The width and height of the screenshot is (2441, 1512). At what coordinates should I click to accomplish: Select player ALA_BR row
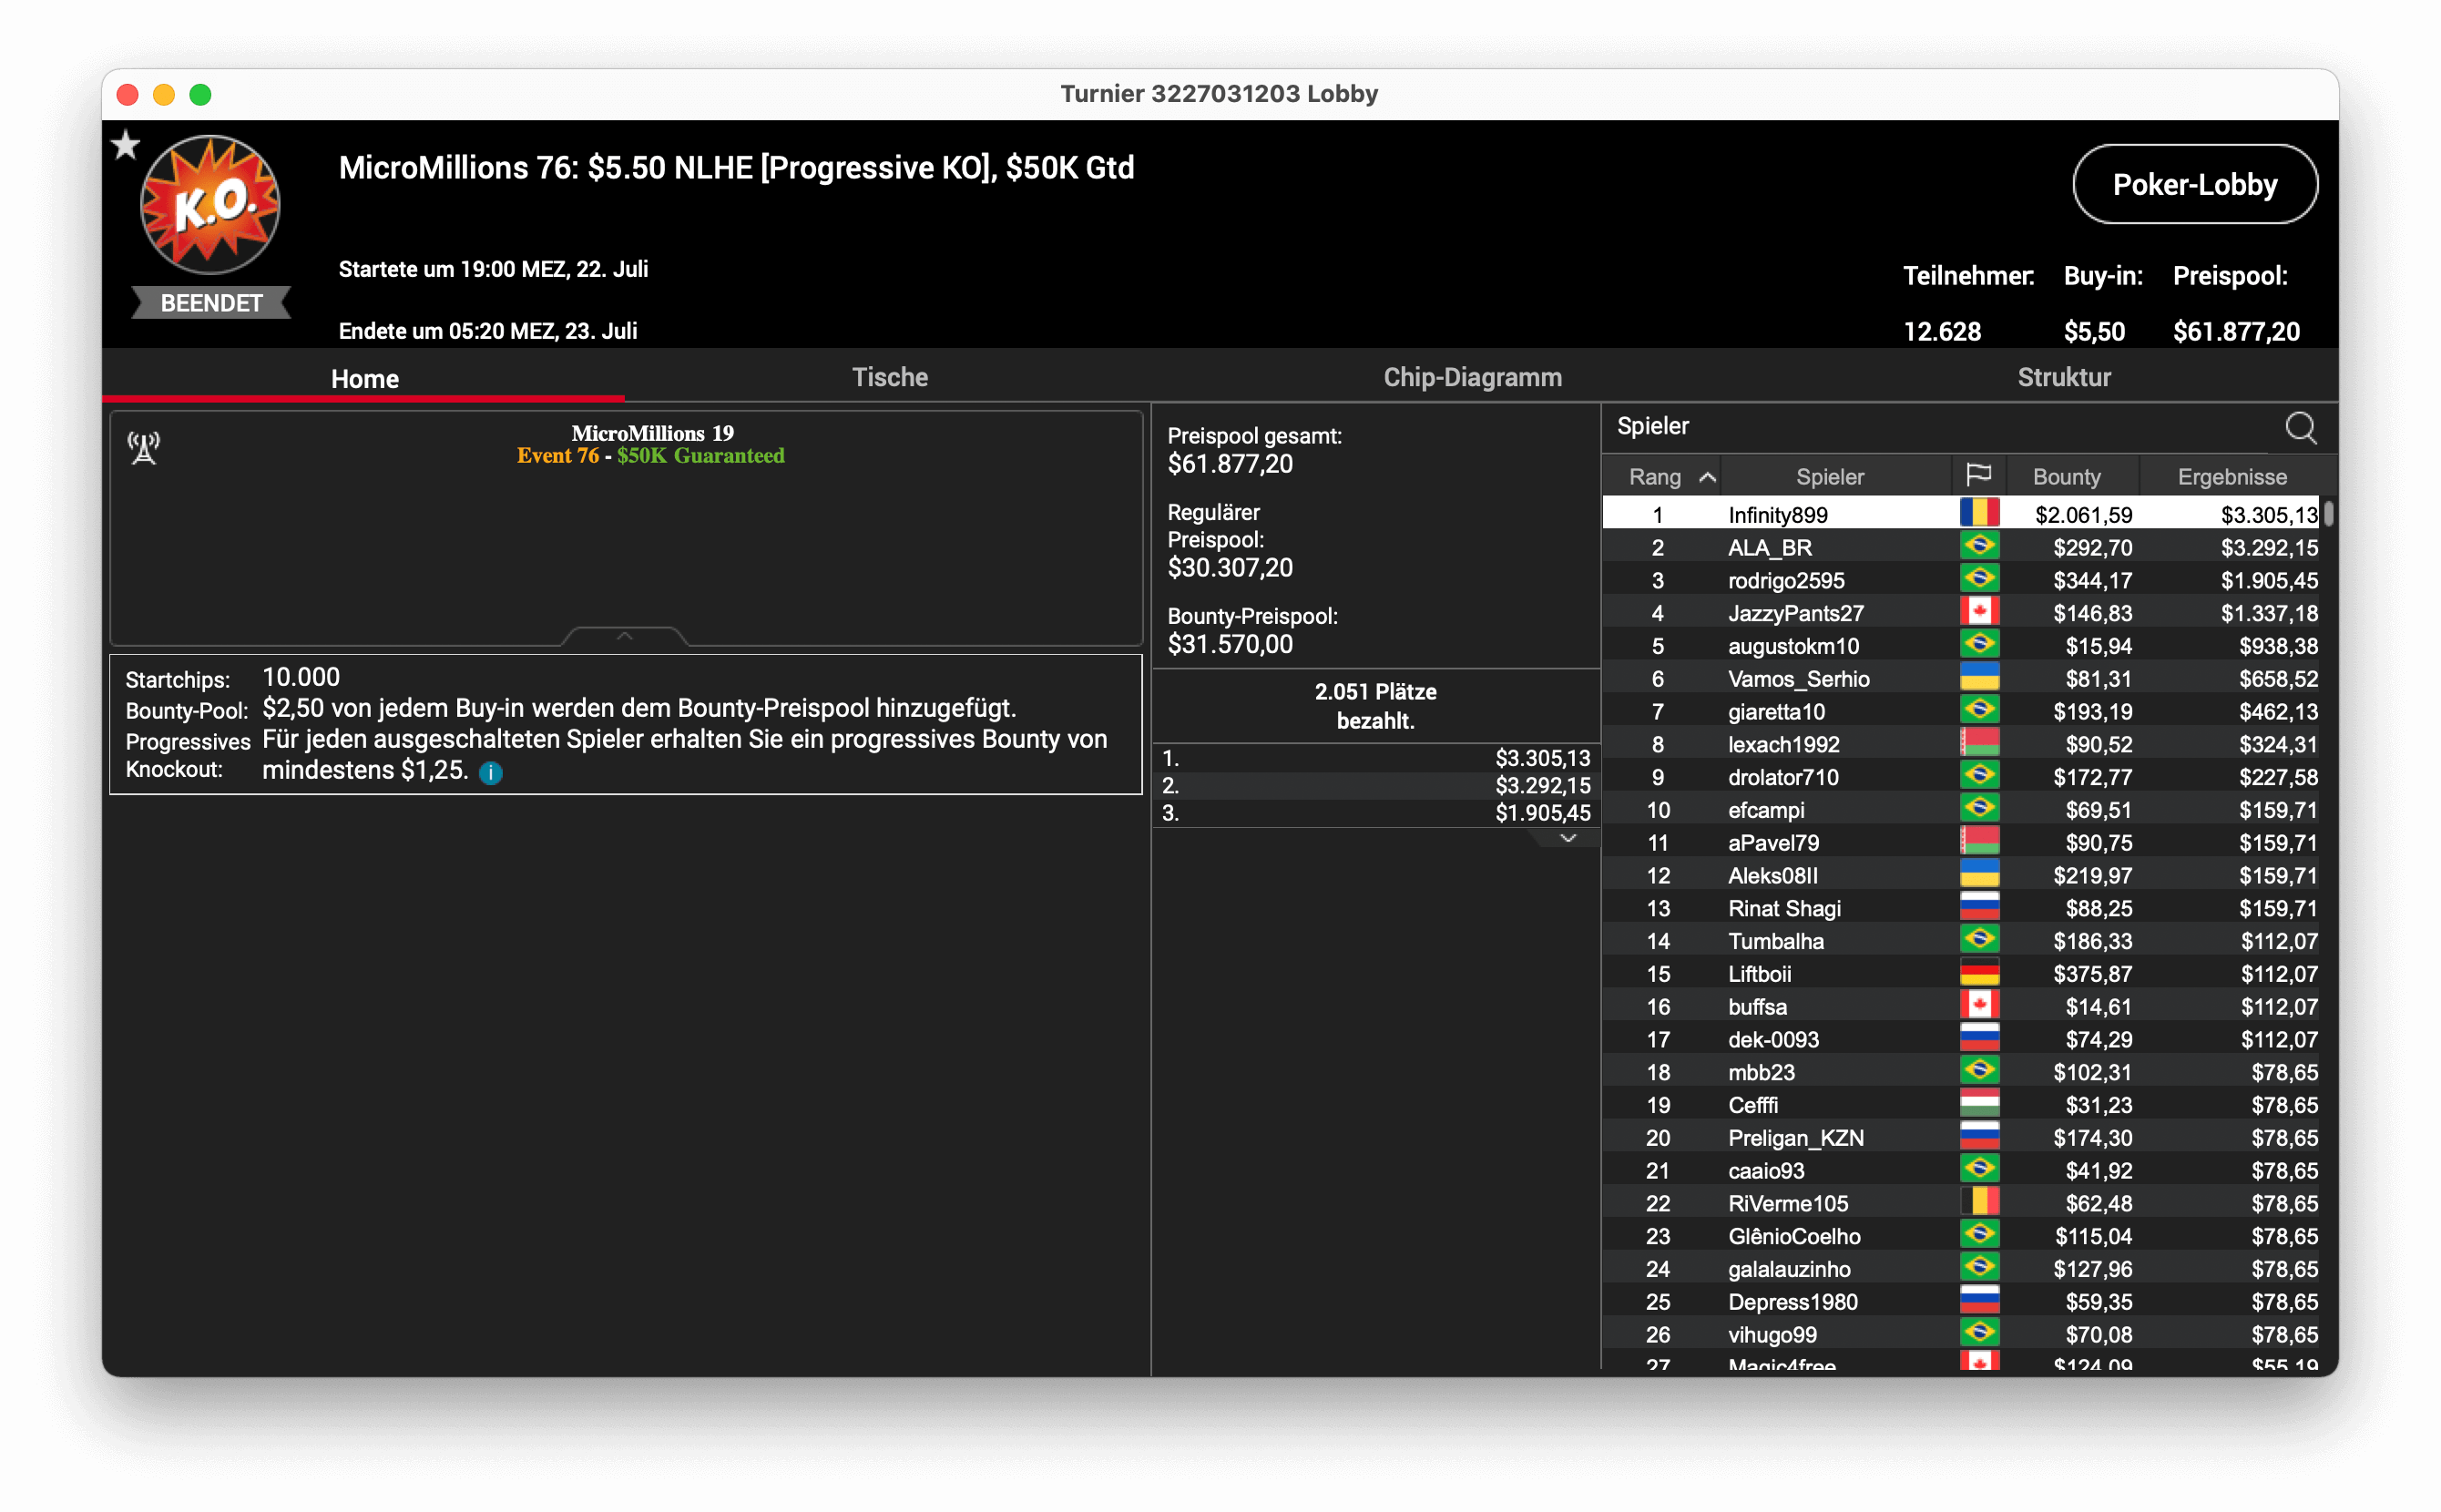pos(1769,548)
